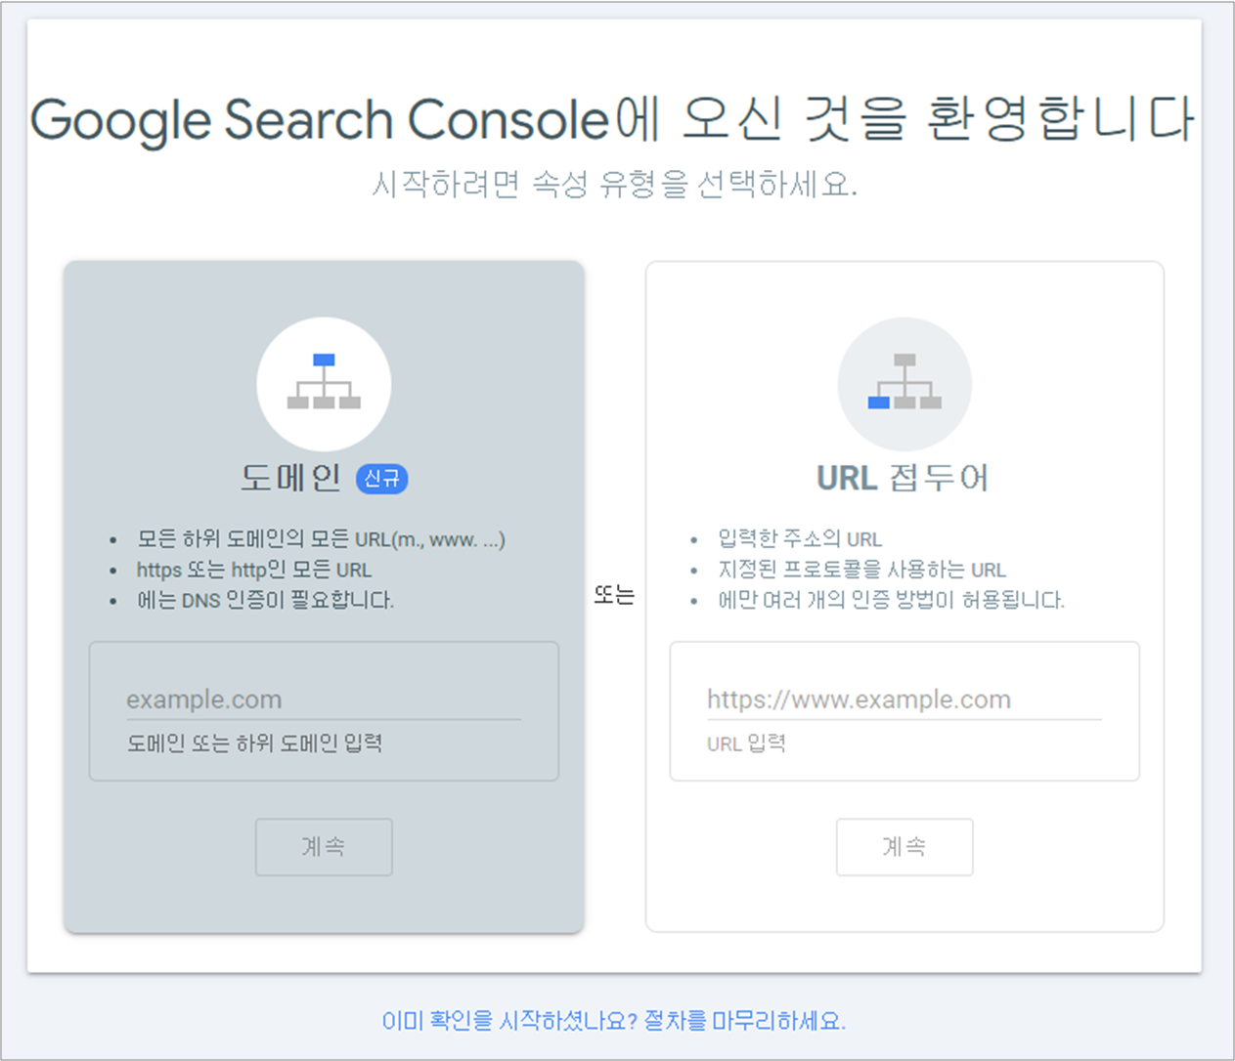Click the URL 접두어 heading text

pyautogui.click(x=904, y=478)
